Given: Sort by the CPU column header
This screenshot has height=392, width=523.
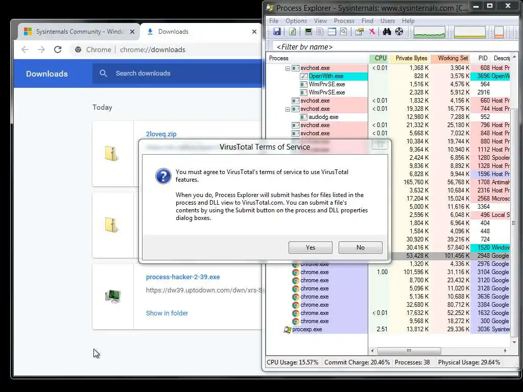Looking at the screenshot, I should pos(379,58).
